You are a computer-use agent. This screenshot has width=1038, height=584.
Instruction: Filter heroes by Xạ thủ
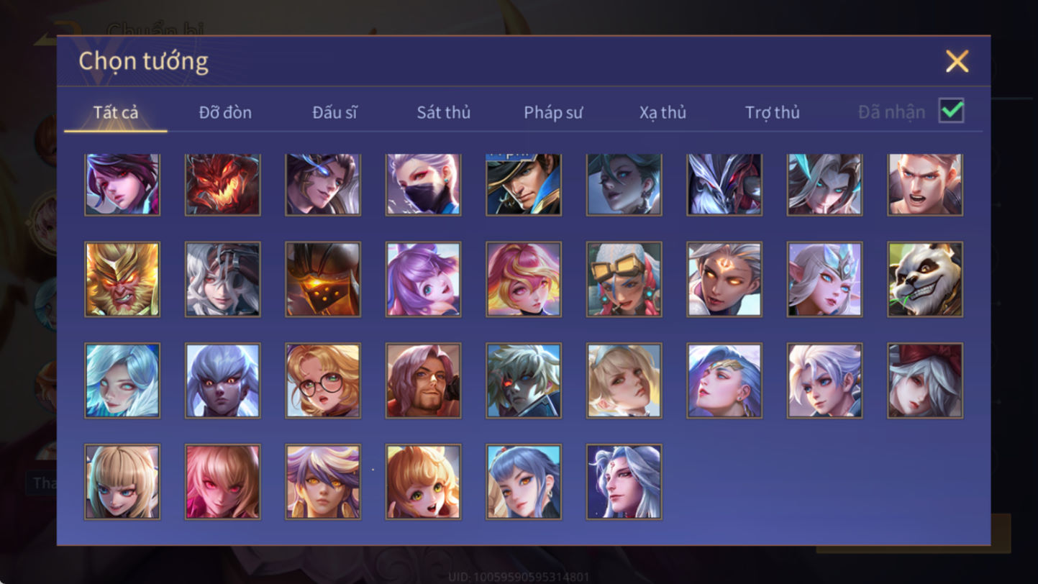click(663, 112)
